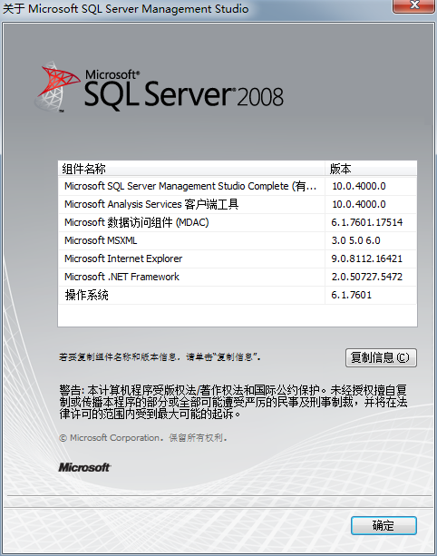
Task: Click the 复制信息 copy info button
Action: tap(381, 357)
